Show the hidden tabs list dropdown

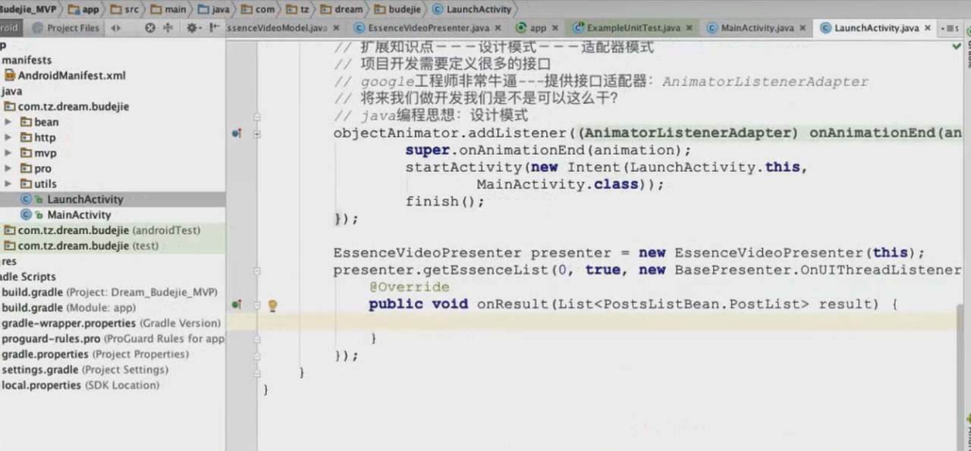click(950, 28)
